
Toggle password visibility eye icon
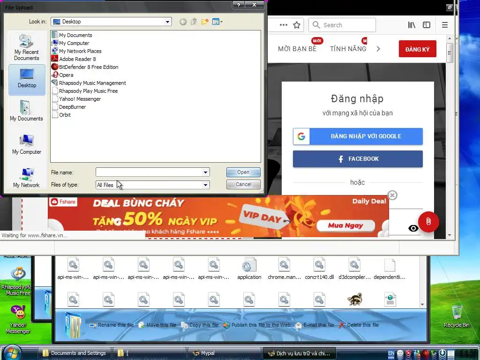(x=413, y=228)
